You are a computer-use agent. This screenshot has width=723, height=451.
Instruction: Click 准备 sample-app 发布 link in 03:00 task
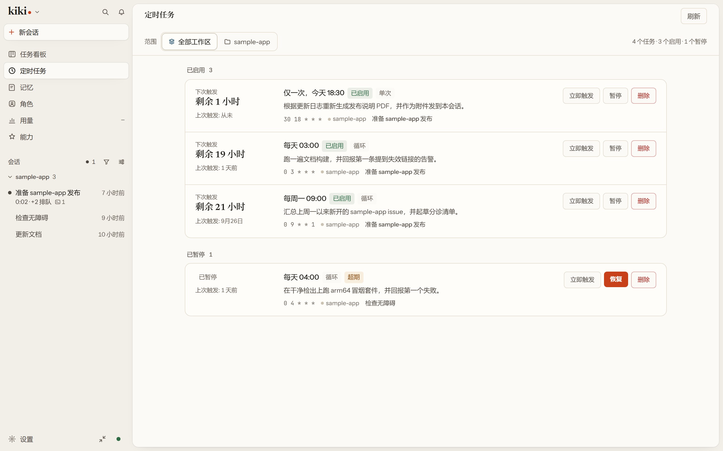395,172
